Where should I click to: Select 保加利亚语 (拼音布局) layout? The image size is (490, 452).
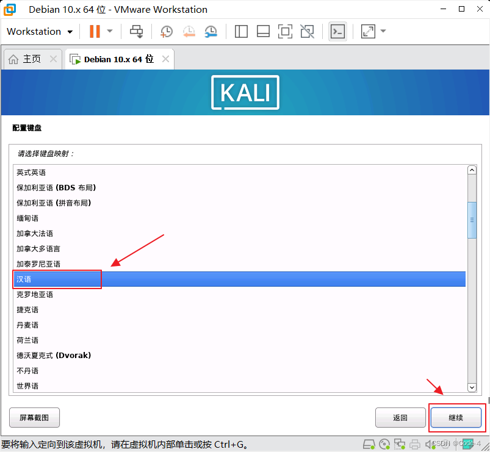pos(239,203)
